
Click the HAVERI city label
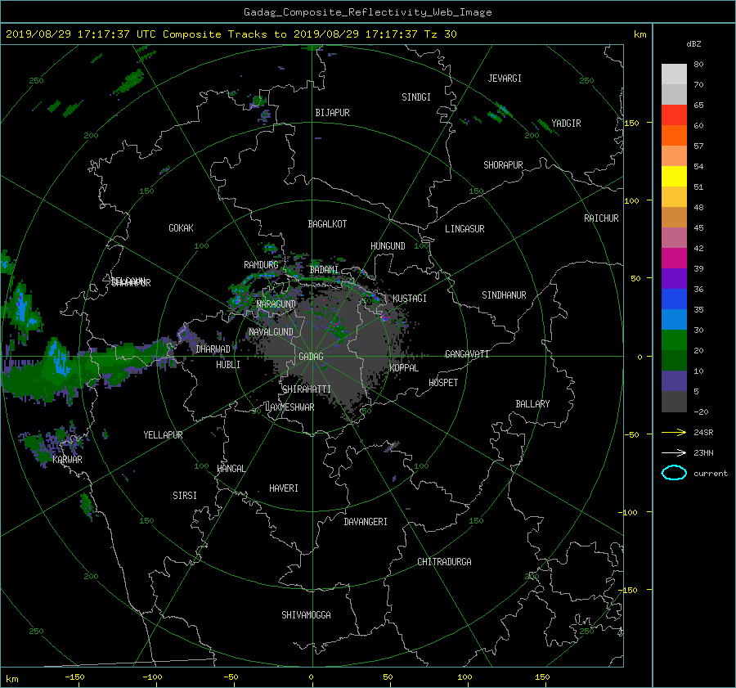pos(284,488)
